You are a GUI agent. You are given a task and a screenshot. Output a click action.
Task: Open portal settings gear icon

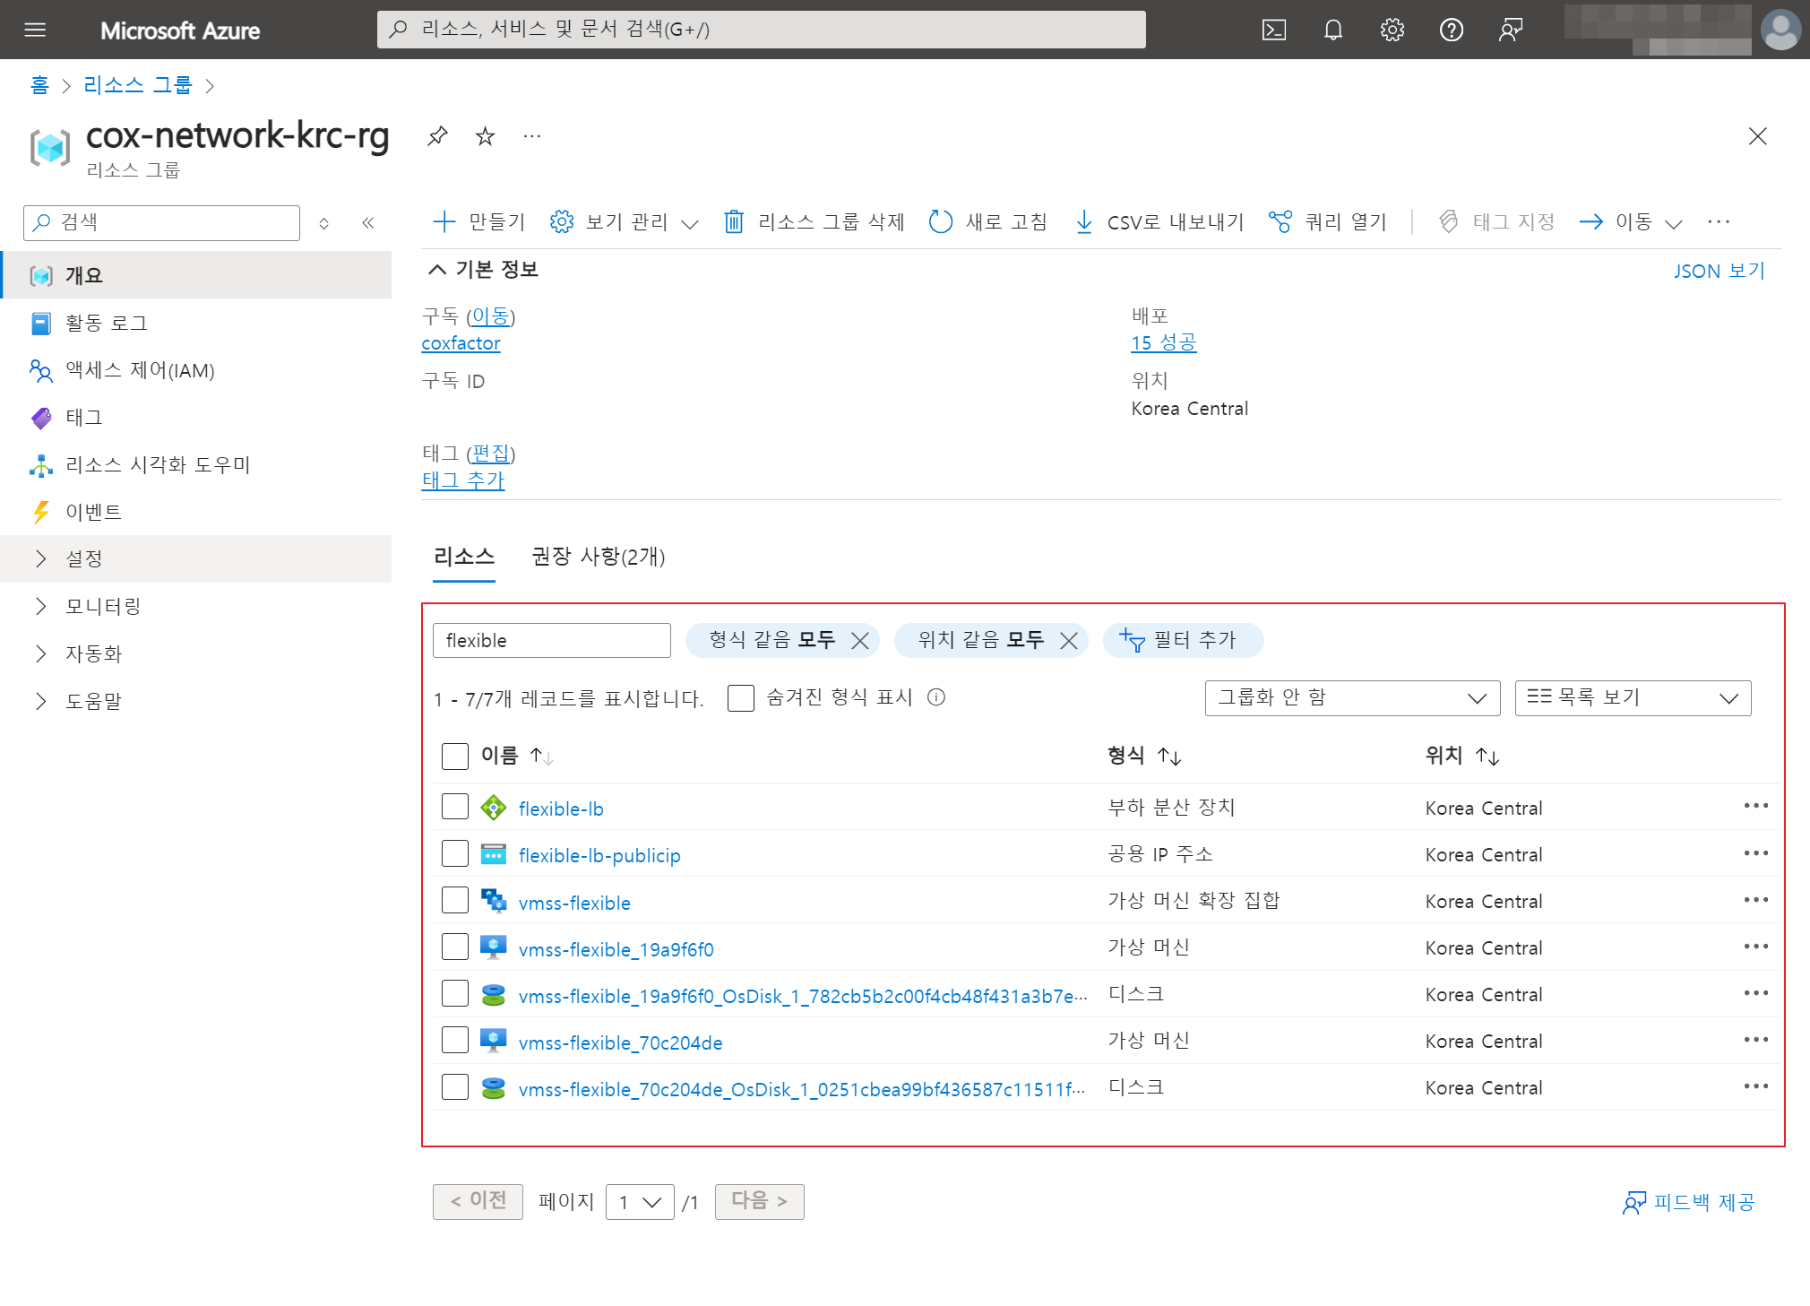(1392, 30)
